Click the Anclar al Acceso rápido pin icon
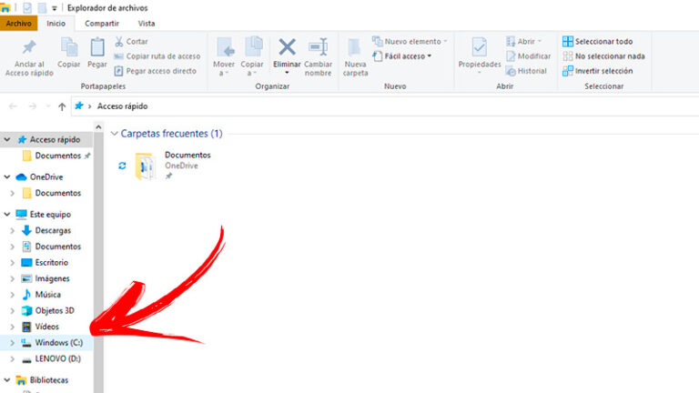Viewport: 699px width, 393px height. tap(28, 47)
